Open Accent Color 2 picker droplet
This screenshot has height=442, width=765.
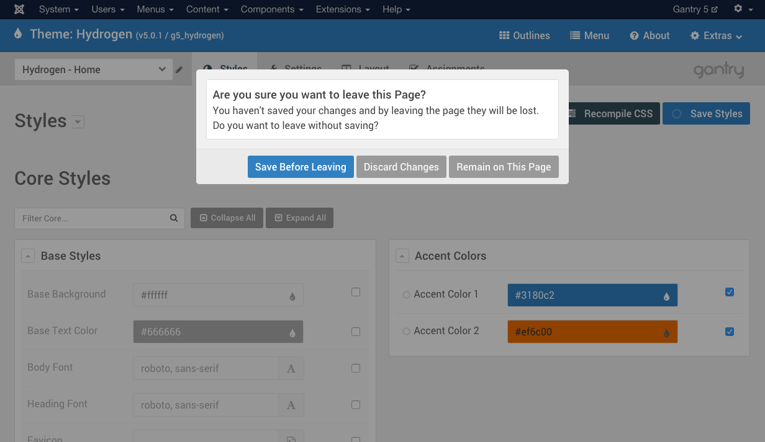click(x=666, y=333)
